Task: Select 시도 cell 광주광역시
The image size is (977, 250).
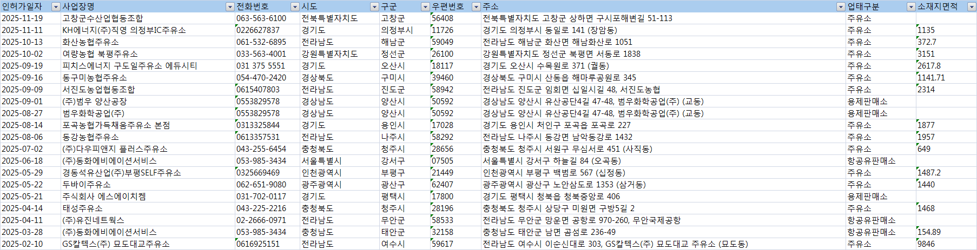Action: 340,185
